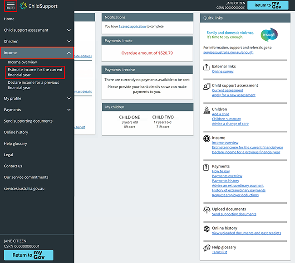The height and width of the screenshot is (263, 295).
Task: Click the Payments clipboard icon
Action: [x=207, y=167]
